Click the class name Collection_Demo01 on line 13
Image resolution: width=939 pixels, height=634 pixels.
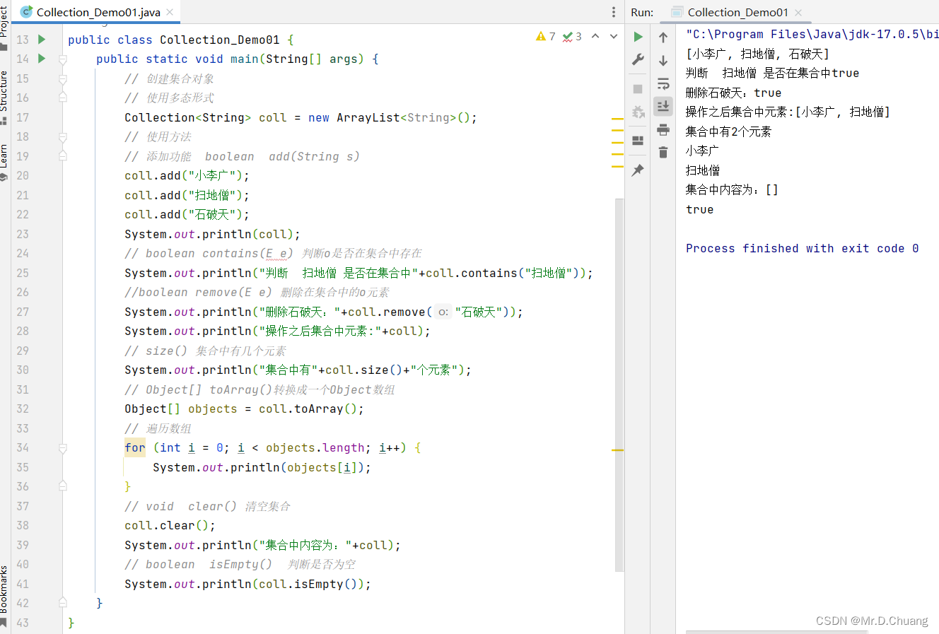[x=220, y=40]
